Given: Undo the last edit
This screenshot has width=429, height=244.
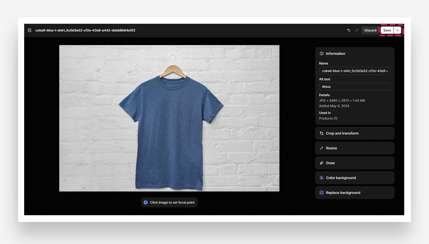Looking at the screenshot, I should point(349,30).
